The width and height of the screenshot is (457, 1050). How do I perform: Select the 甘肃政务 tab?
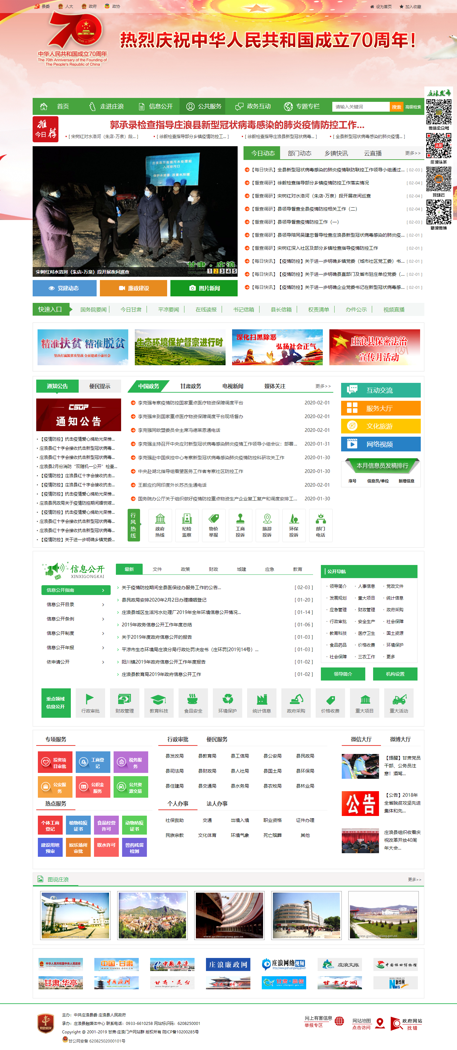pyautogui.click(x=190, y=386)
